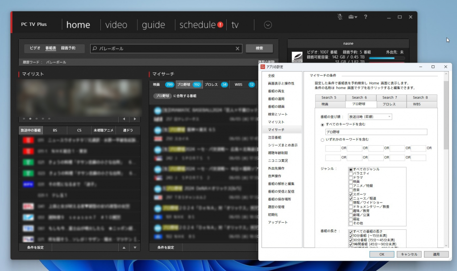Screen dimensions: 457x271
Task: Check the ドラマ genre checkbox
Action: (x=351, y=178)
